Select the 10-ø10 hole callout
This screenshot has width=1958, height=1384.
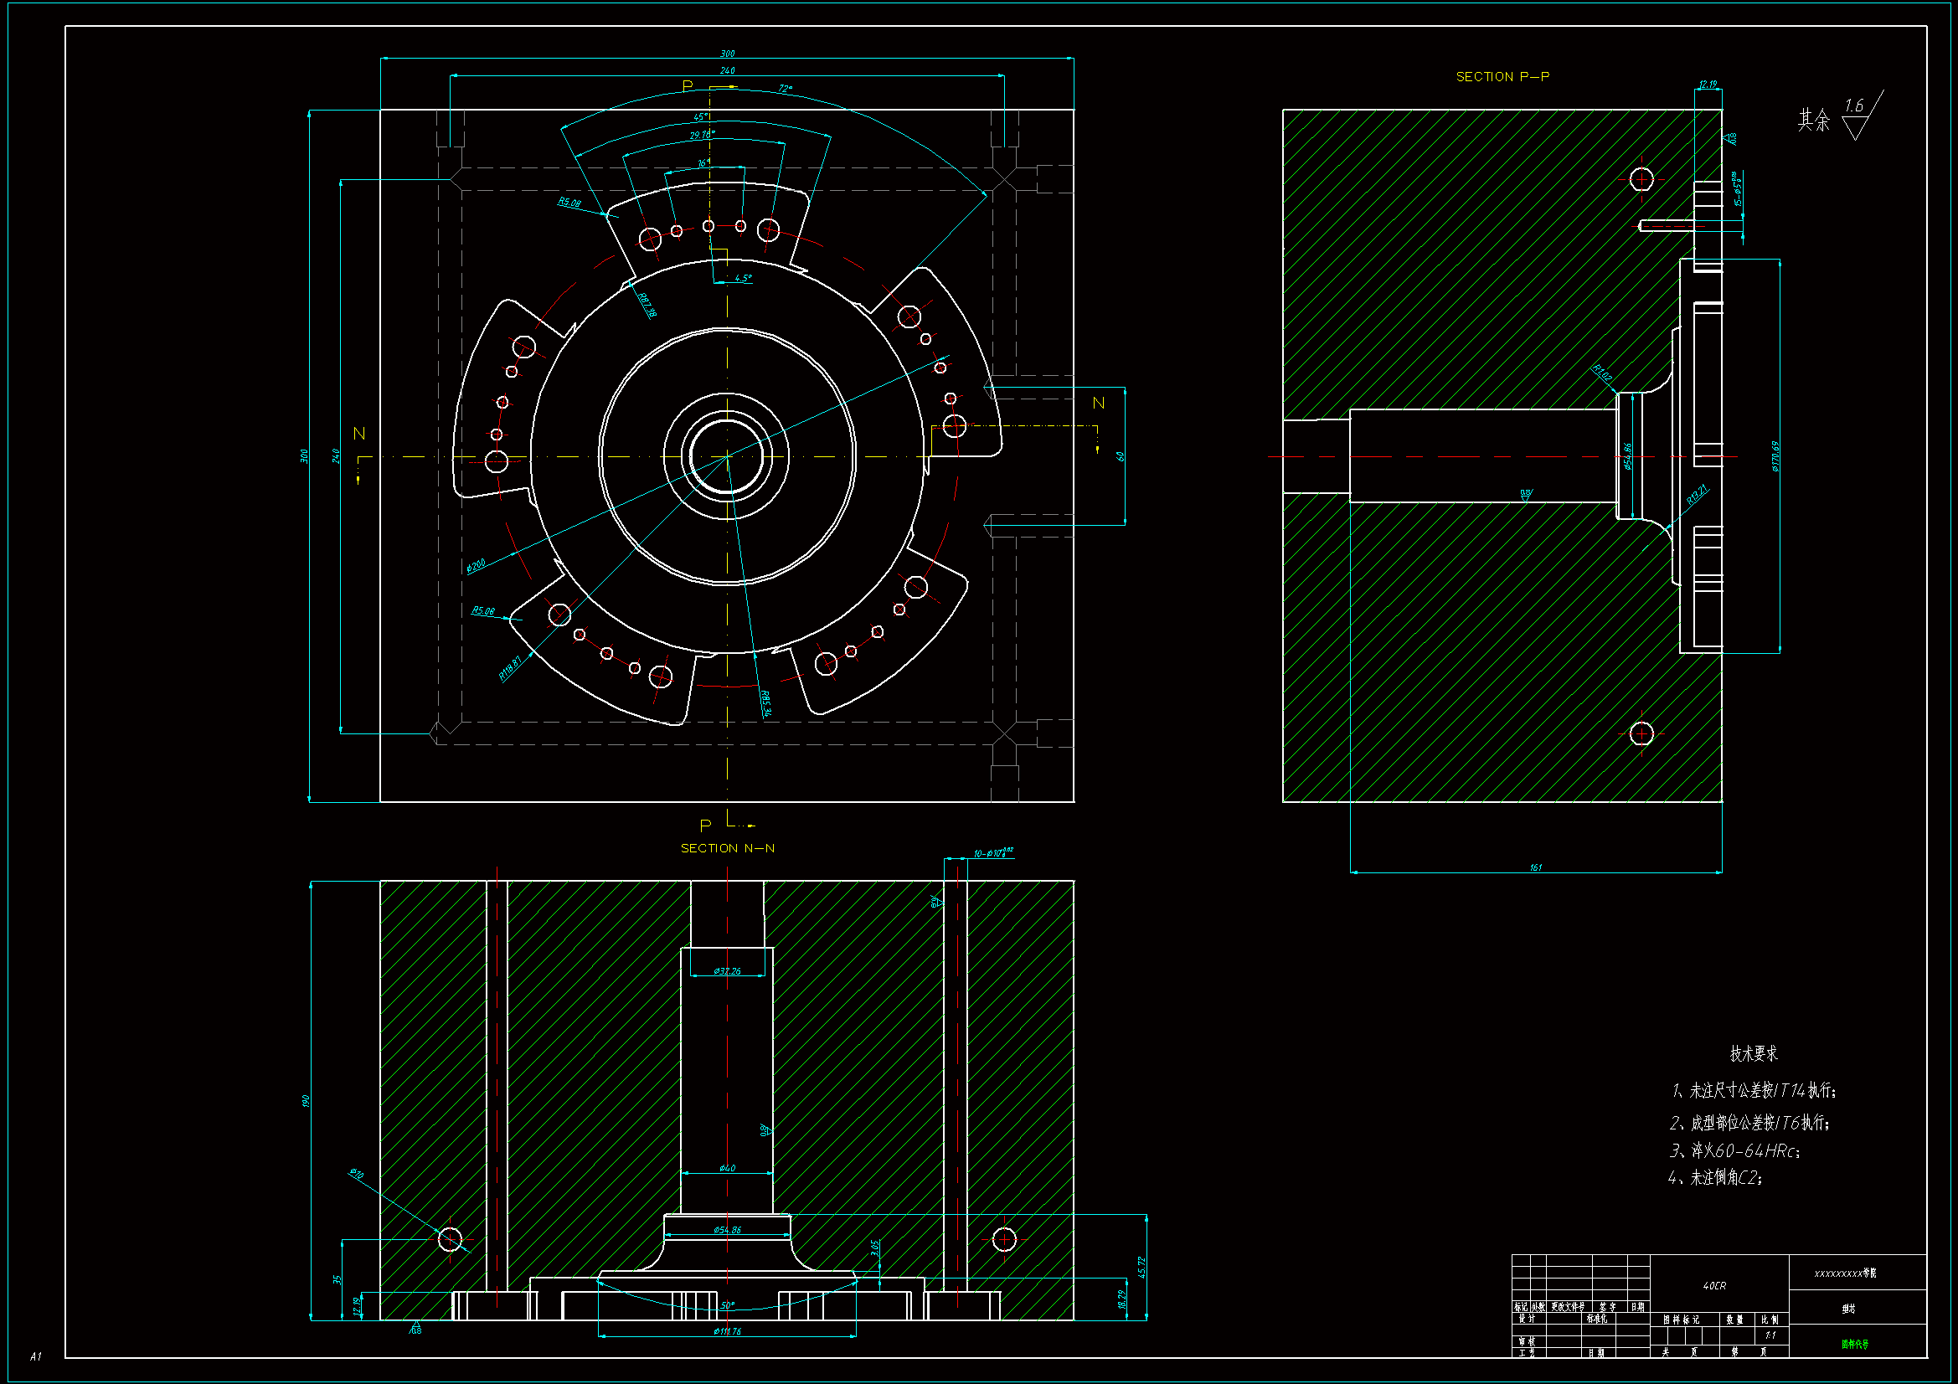(x=992, y=852)
